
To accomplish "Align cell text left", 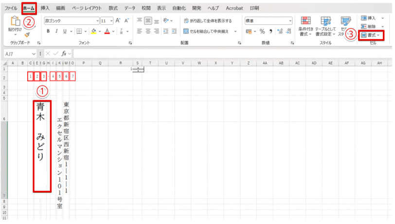I will click(x=139, y=31).
